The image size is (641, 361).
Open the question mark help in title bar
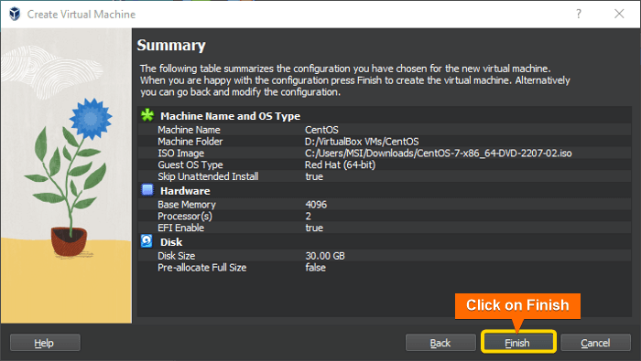pos(579,14)
